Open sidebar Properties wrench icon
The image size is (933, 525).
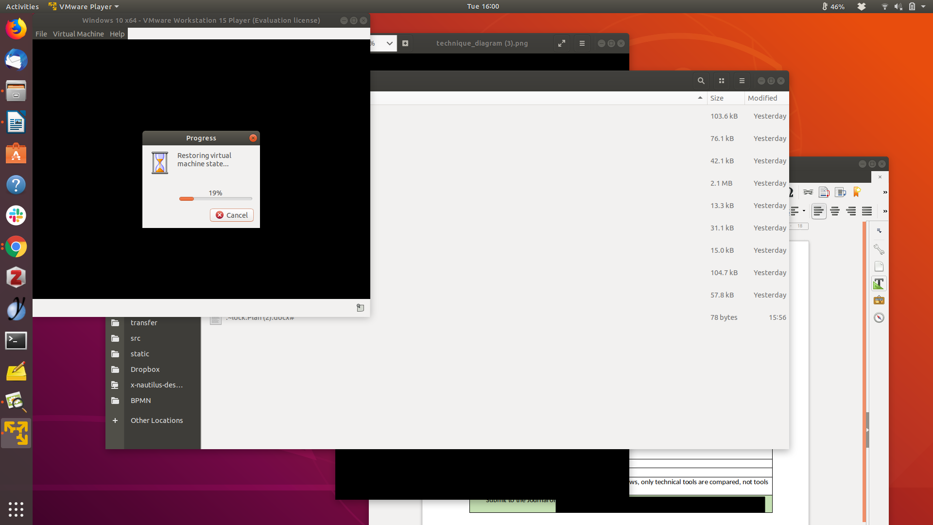879,249
